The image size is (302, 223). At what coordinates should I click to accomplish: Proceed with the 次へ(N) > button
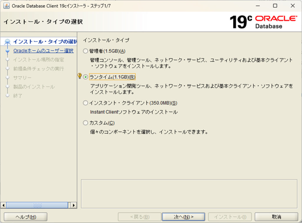(x=183, y=217)
